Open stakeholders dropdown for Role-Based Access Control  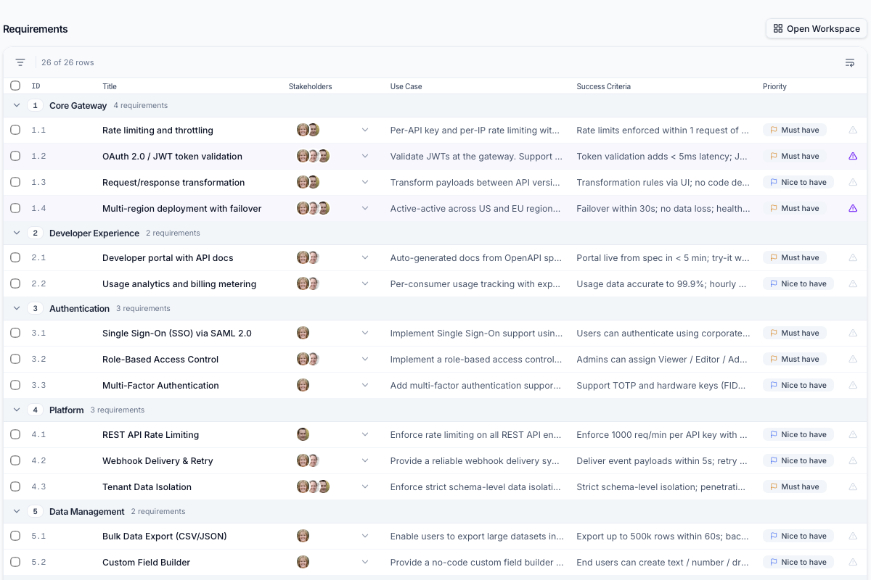coord(365,360)
